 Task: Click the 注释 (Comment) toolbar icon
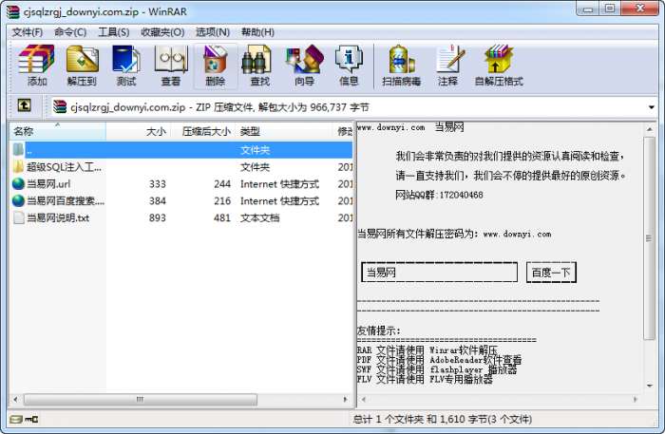(448, 66)
